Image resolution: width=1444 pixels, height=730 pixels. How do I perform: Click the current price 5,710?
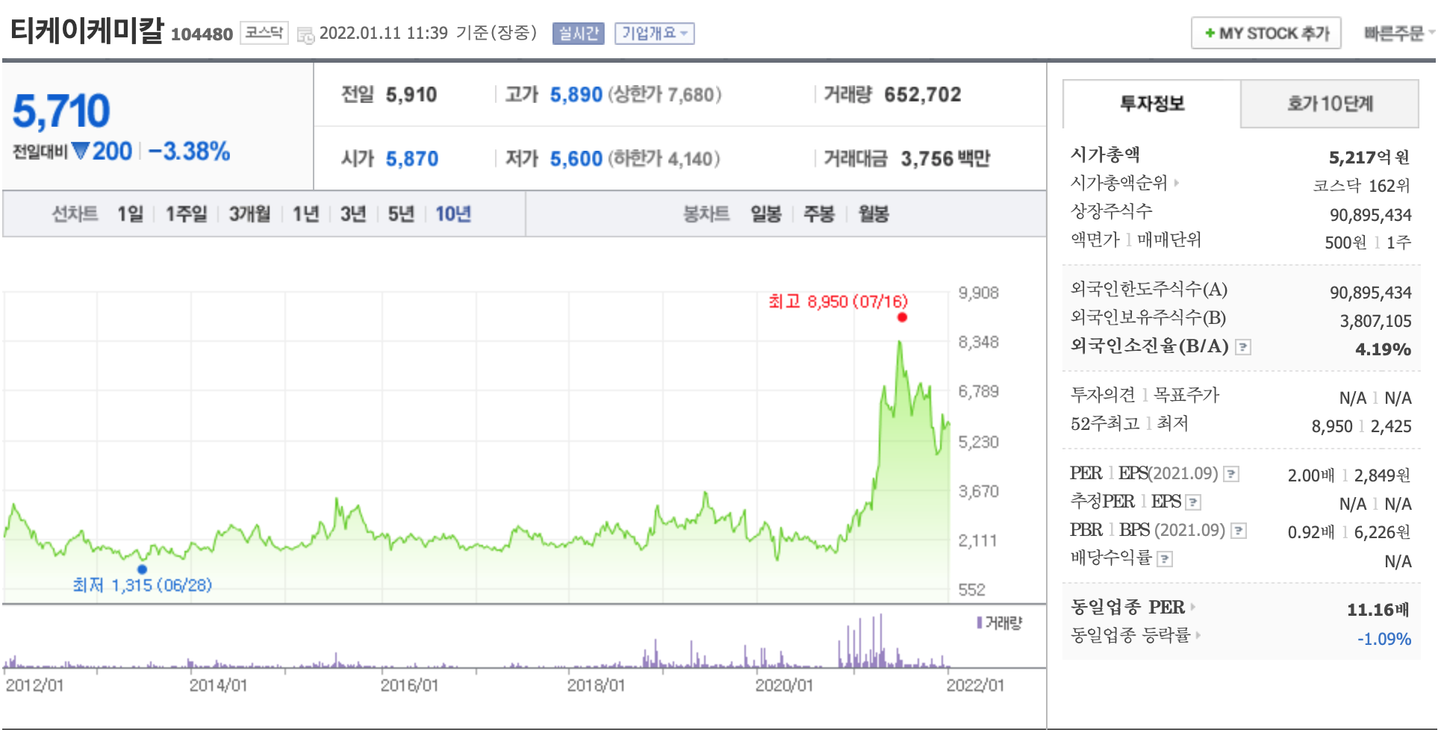61,111
